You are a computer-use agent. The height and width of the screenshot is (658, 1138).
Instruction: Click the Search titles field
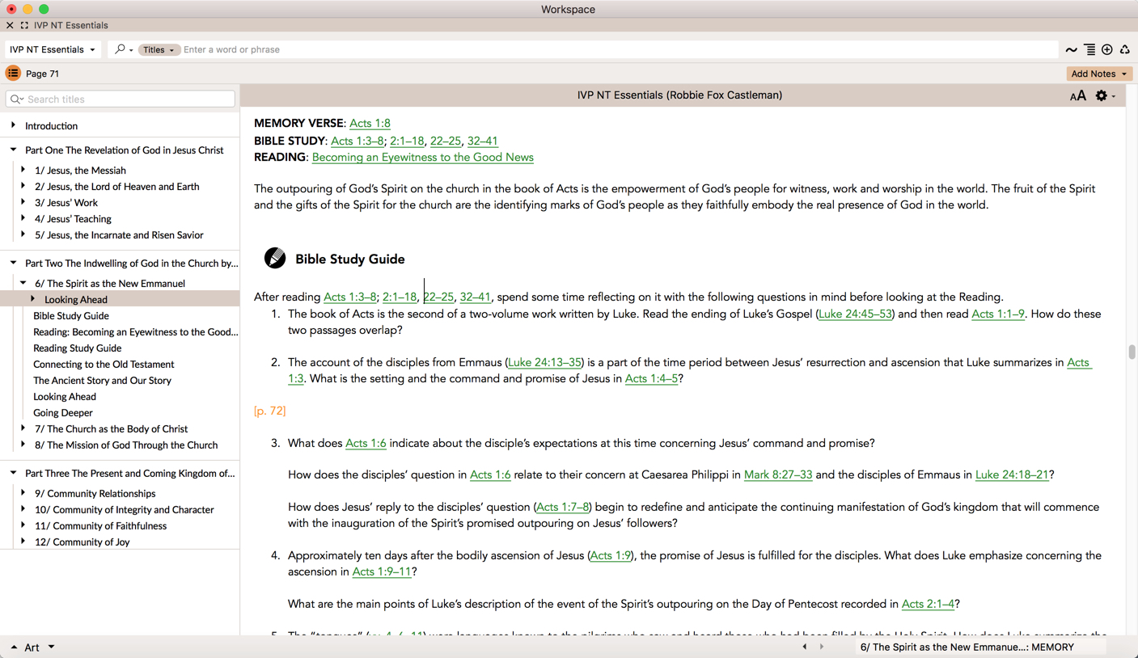pyautogui.click(x=121, y=99)
